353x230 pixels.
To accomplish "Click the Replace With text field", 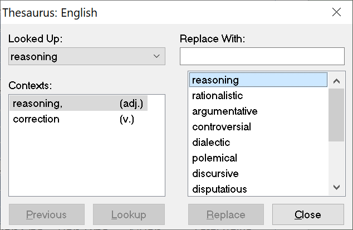I will 262,56.
